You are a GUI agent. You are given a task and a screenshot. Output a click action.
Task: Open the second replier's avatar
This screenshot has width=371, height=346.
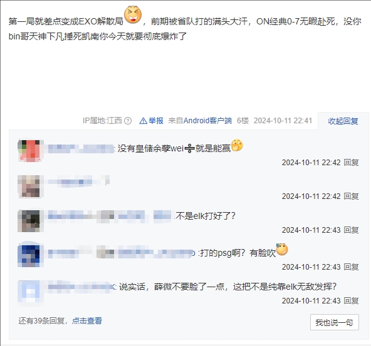pyautogui.click(x=29, y=186)
